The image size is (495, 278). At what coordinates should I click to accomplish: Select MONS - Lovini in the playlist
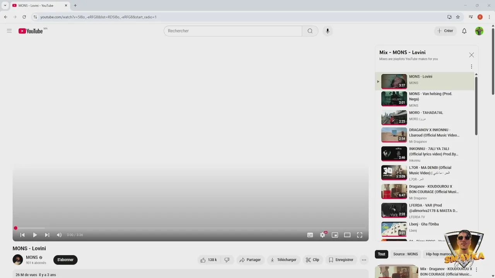(x=424, y=81)
